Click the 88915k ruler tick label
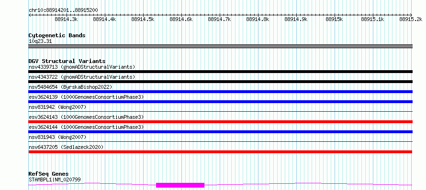The width and height of the screenshot is (426, 190). click(x=335, y=19)
